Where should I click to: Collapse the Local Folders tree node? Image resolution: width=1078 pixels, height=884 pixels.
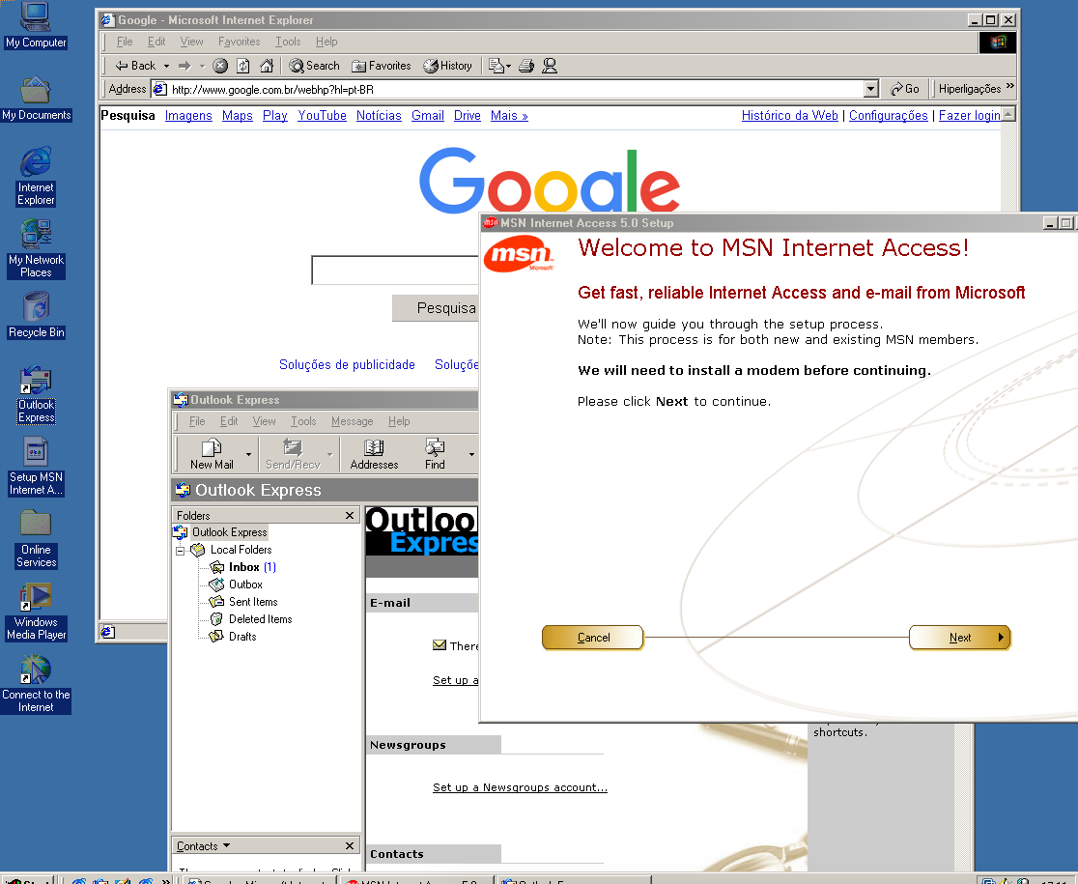click(180, 551)
